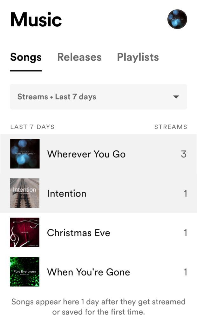The width and height of the screenshot is (197, 325).
Task: Click the stream count for When You're Gone
Action: [x=185, y=272]
